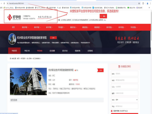Click the 姓名 name input field

coord(125,74)
